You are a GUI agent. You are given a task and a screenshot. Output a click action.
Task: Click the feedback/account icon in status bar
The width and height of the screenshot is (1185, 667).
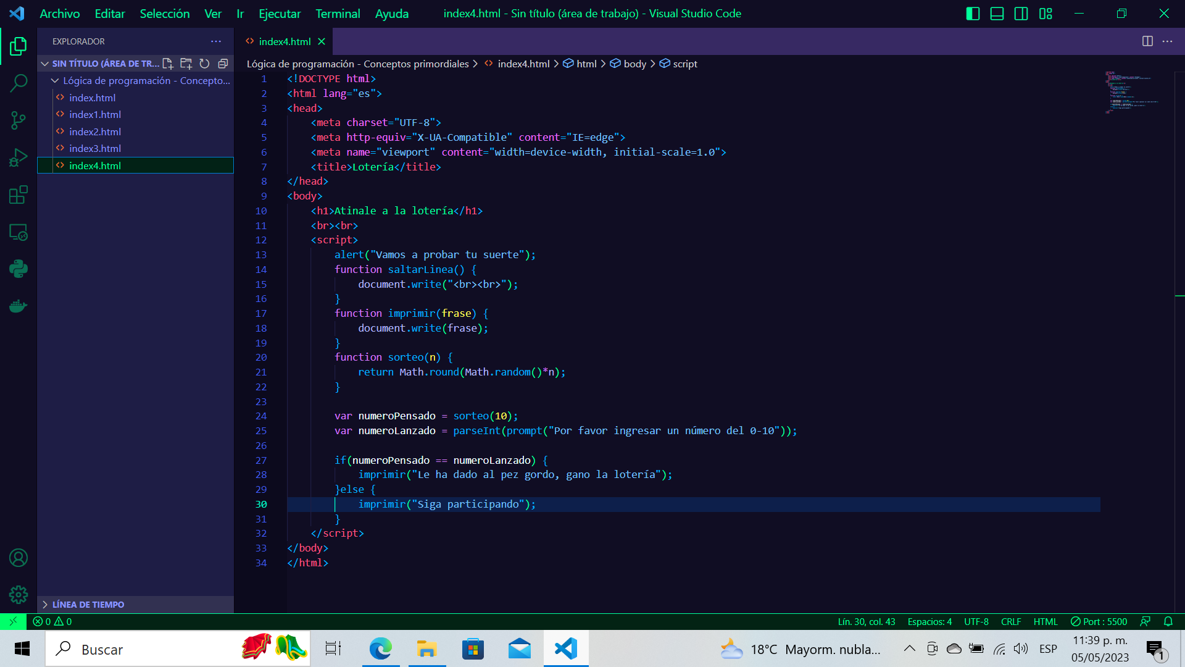click(1145, 621)
